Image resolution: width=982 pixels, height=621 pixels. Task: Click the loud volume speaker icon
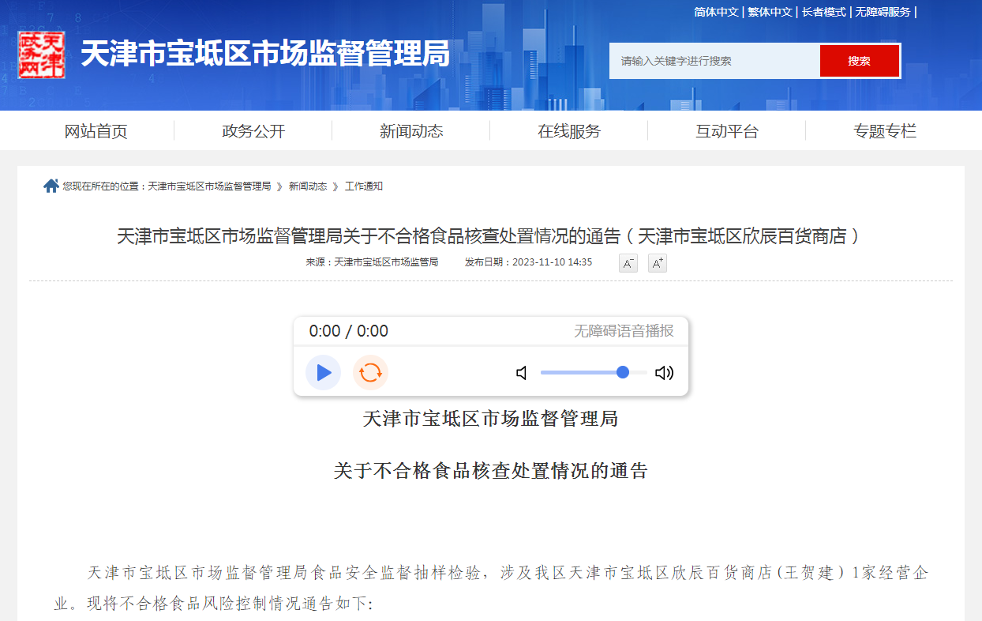(x=664, y=373)
